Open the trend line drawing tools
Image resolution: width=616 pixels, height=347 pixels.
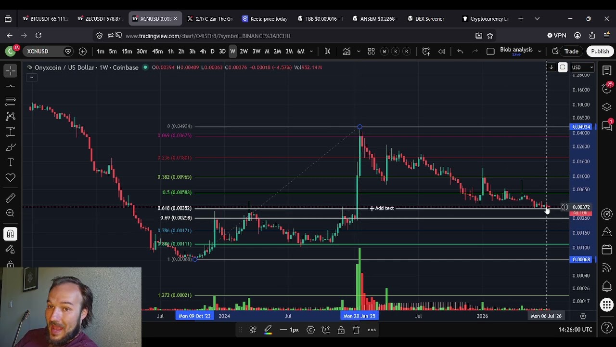10,86
